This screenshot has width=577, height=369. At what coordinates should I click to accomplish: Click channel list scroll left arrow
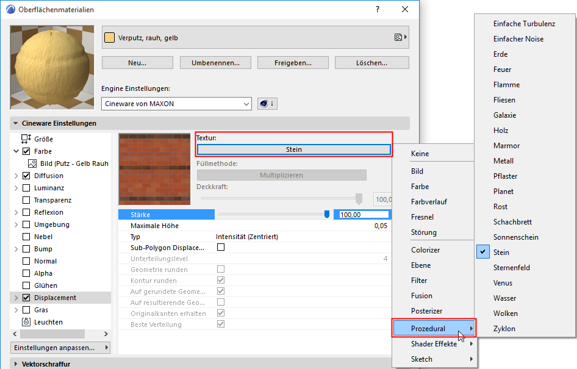[15, 334]
